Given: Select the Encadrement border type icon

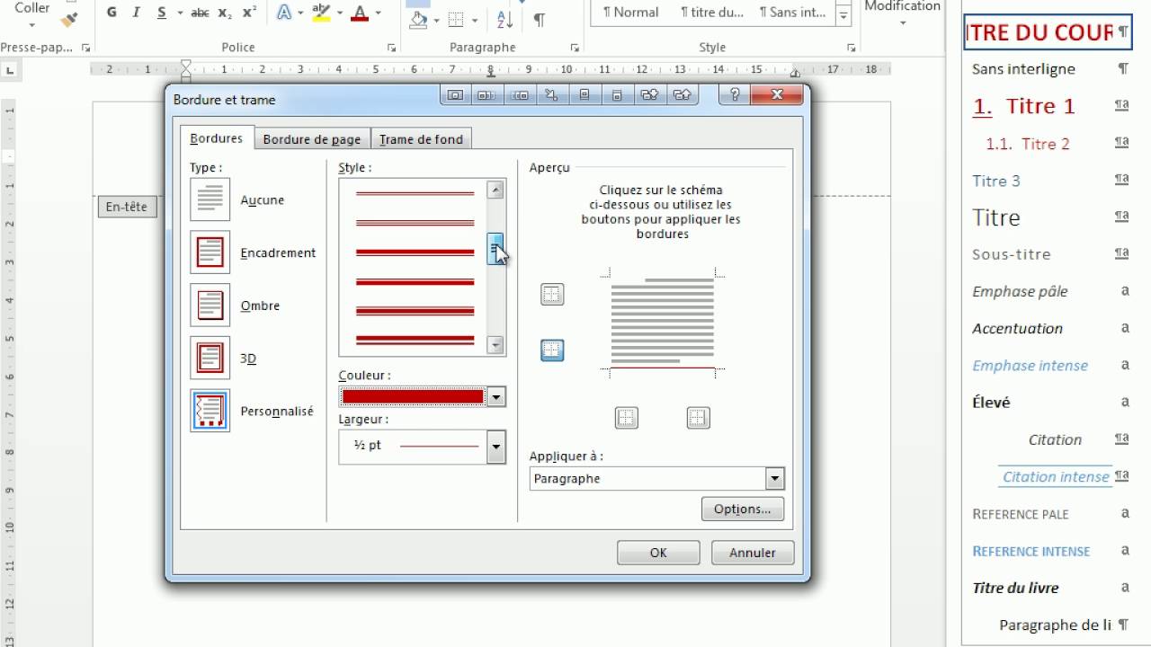Looking at the screenshot, I should (210, 253).
